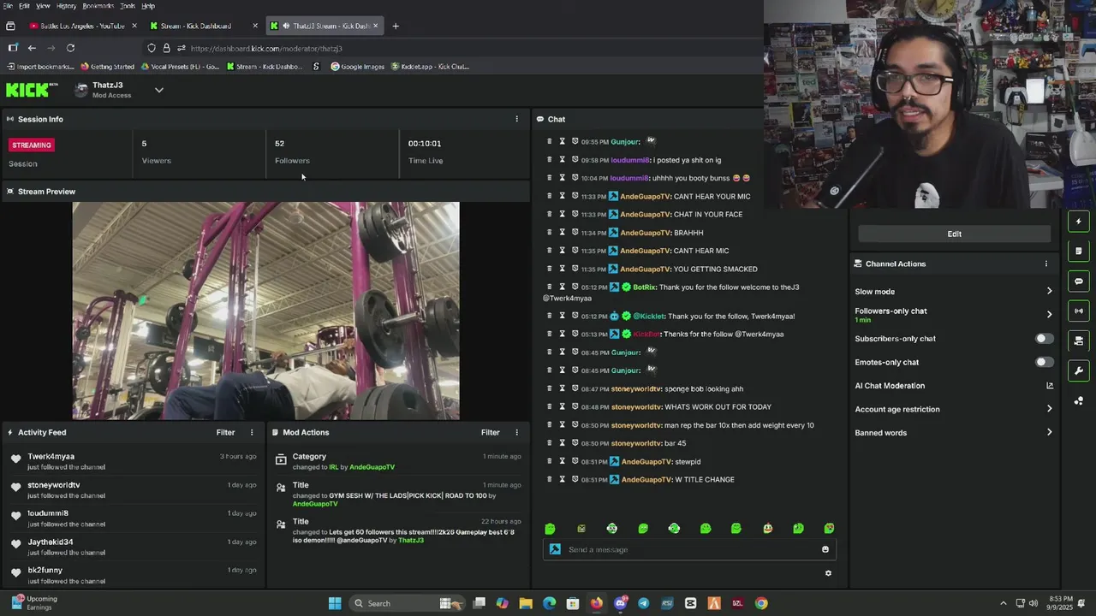Go back in browser history
The image size is (1096, 616).
[32, 48]
